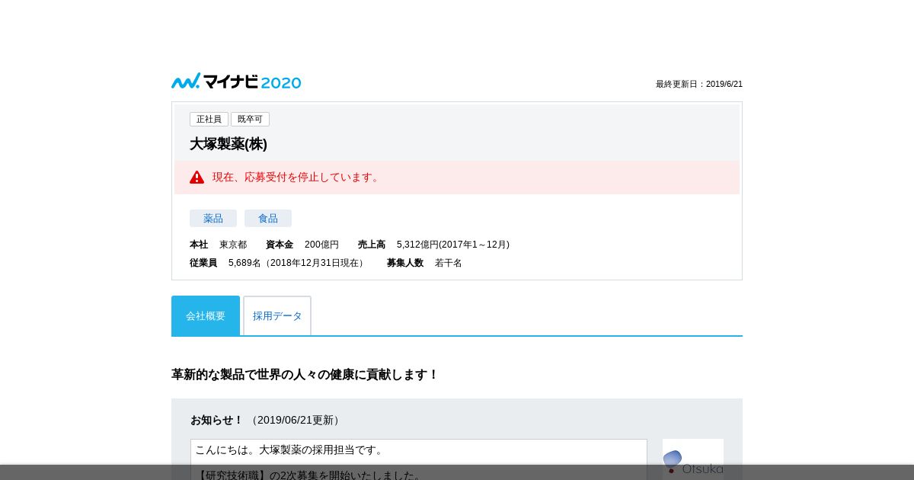
Task: Click the 募集人数 value 若干名
Action: [x=449, y=263]
